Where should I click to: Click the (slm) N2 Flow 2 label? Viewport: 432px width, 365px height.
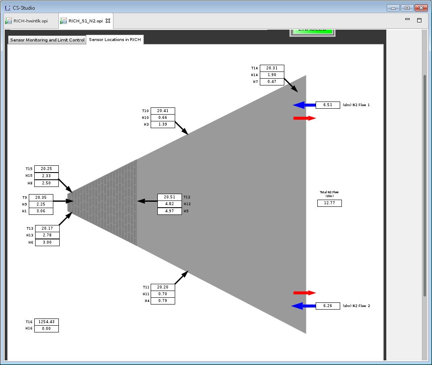click(356, 306)
